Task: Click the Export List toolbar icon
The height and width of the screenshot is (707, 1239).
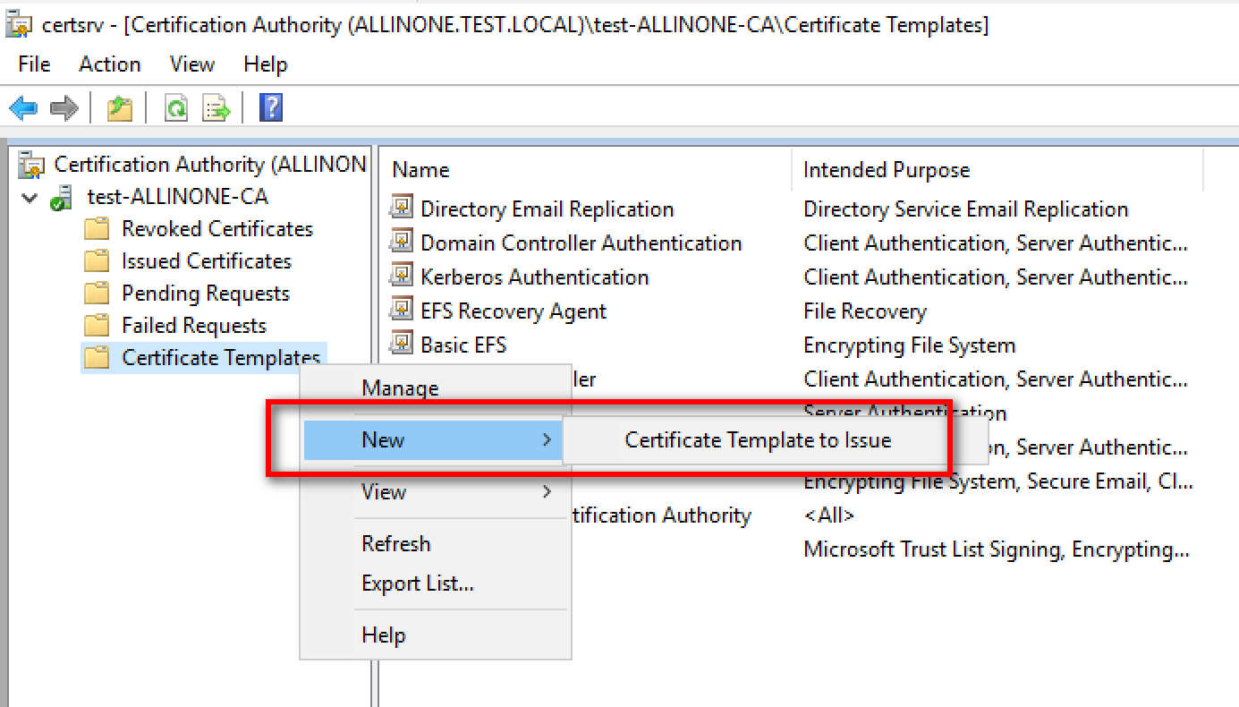Action: (x=216, y=109)
